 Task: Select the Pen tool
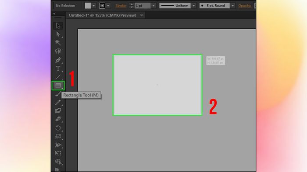58,60
